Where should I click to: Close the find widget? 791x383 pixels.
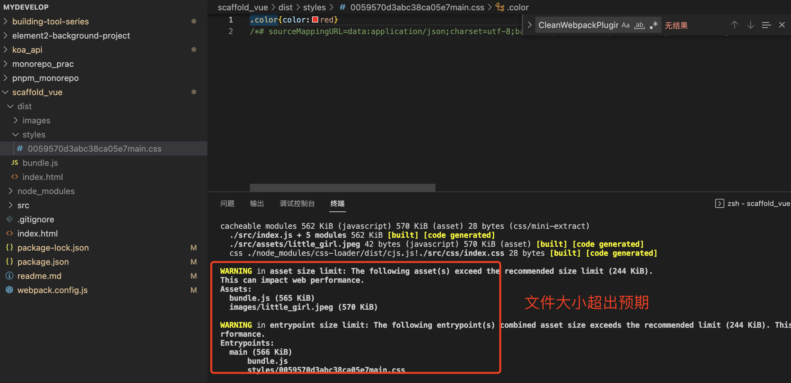tap(782, 25)
